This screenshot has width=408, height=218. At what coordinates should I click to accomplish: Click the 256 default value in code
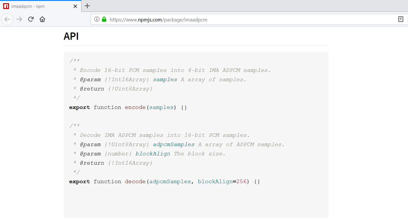(x=241, y=181)
